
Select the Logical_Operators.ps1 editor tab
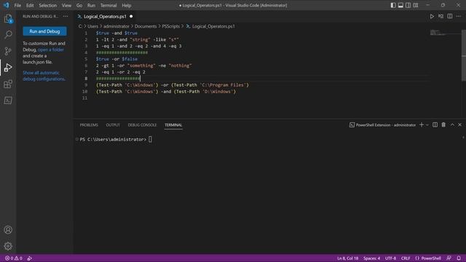[105, 16]
